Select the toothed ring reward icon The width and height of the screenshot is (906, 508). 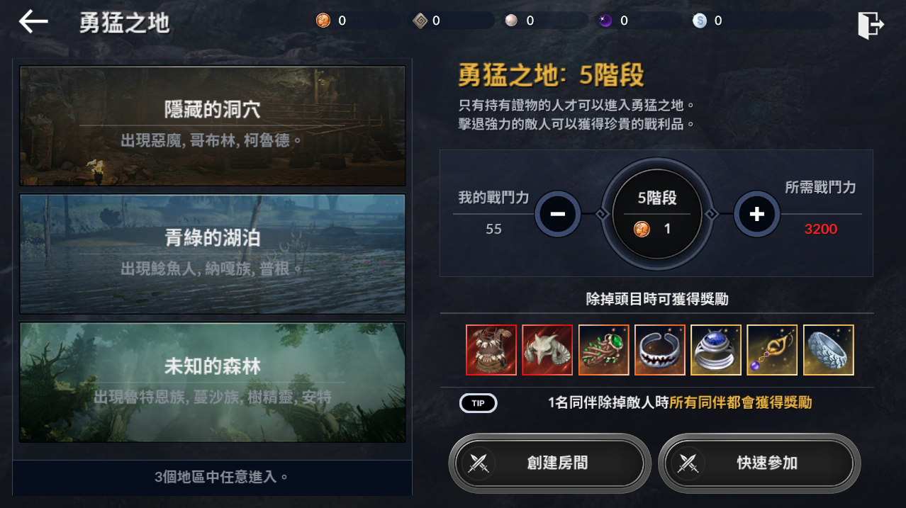pyautogui.click(x=659, y=350)
